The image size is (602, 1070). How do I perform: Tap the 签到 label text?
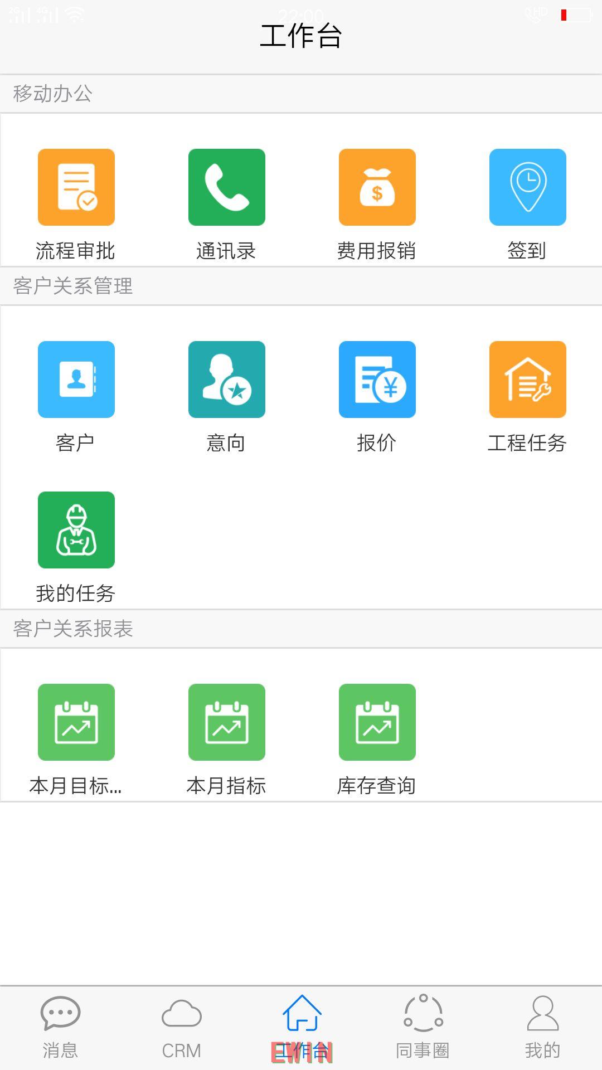pyautogui.click(x=527, y=251)
